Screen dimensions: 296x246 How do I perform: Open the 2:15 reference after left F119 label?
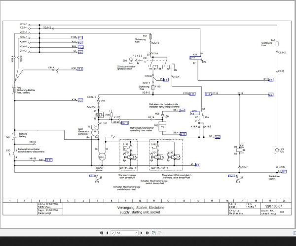pos(192,94)
